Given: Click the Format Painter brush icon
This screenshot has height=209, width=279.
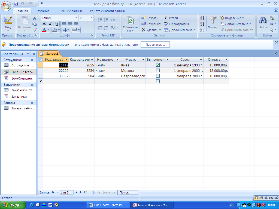Looking at the screenshot, I should [x=35, y=30].
